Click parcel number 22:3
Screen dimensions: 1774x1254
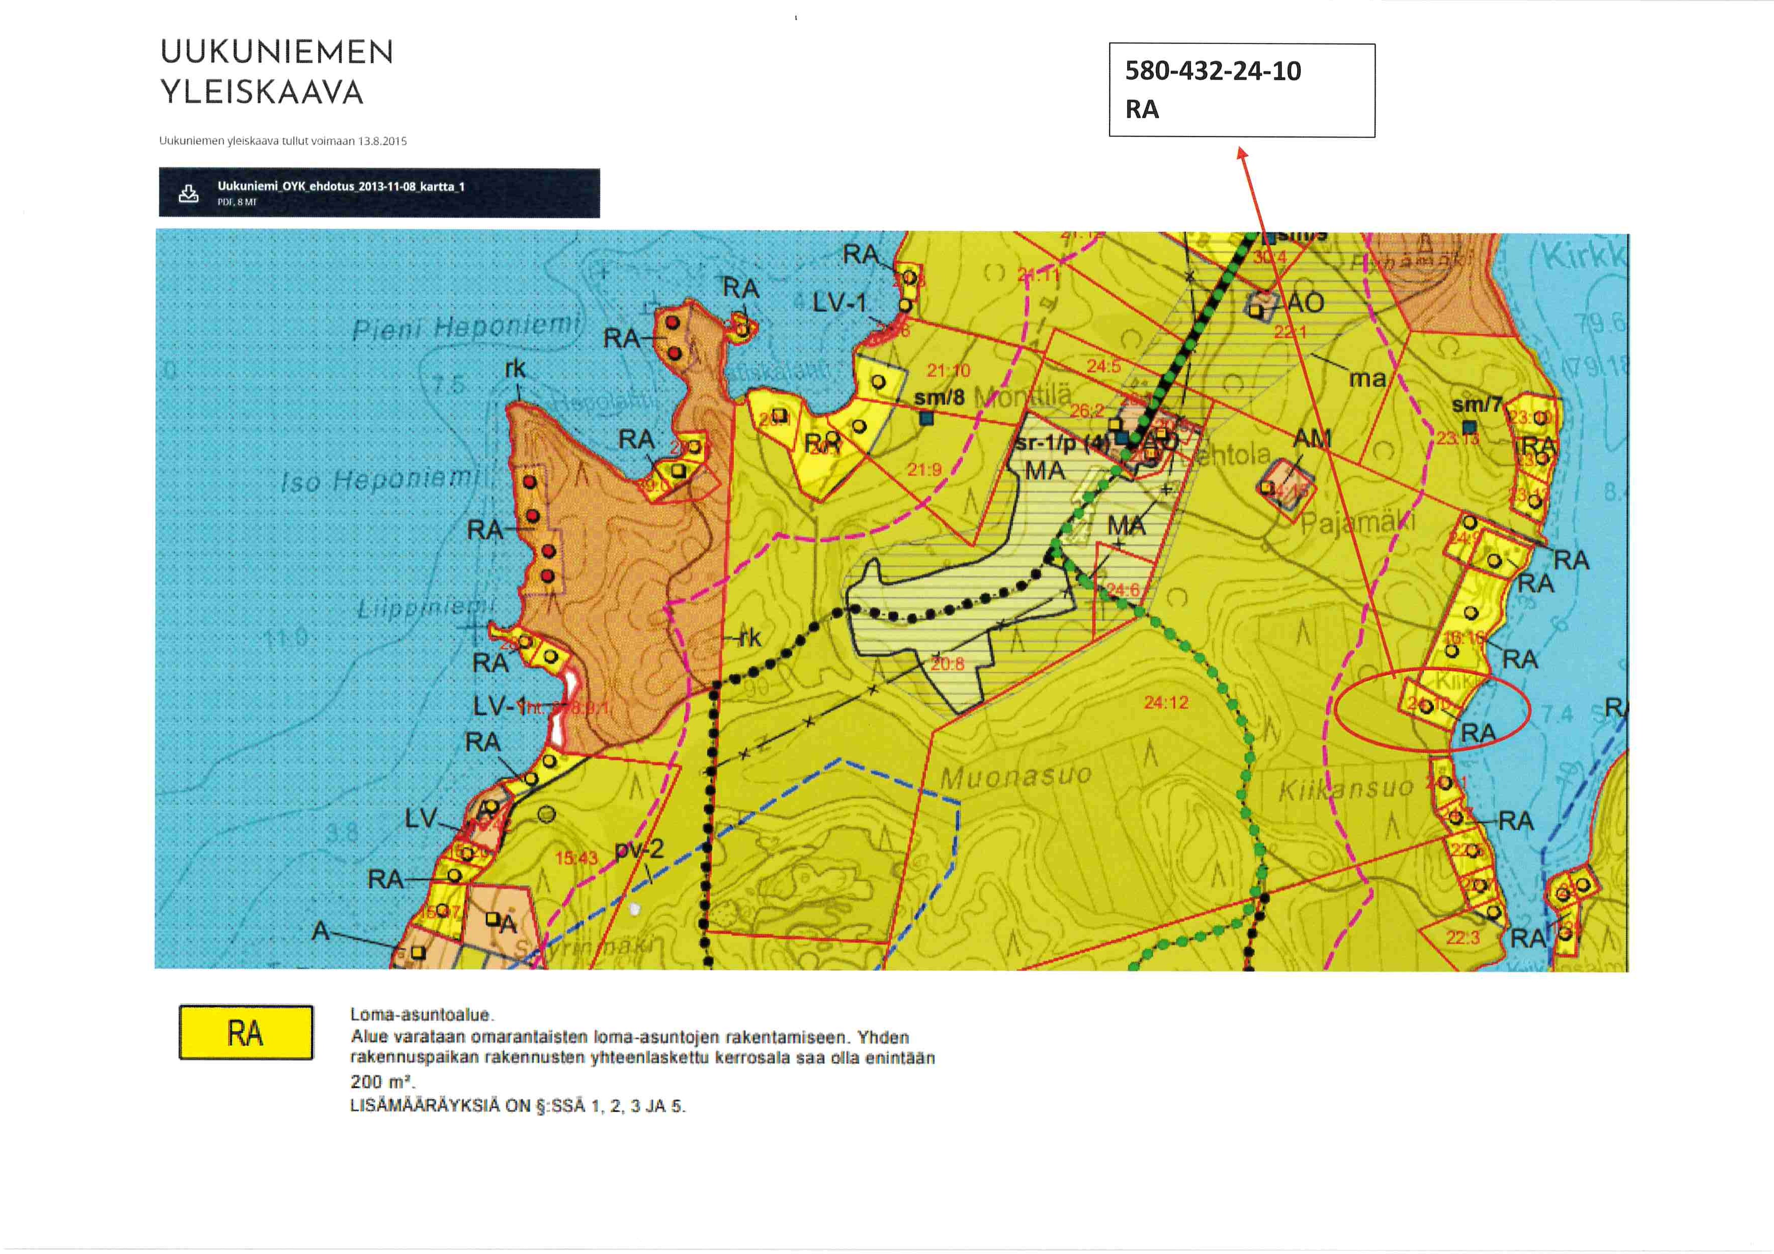1462,938
